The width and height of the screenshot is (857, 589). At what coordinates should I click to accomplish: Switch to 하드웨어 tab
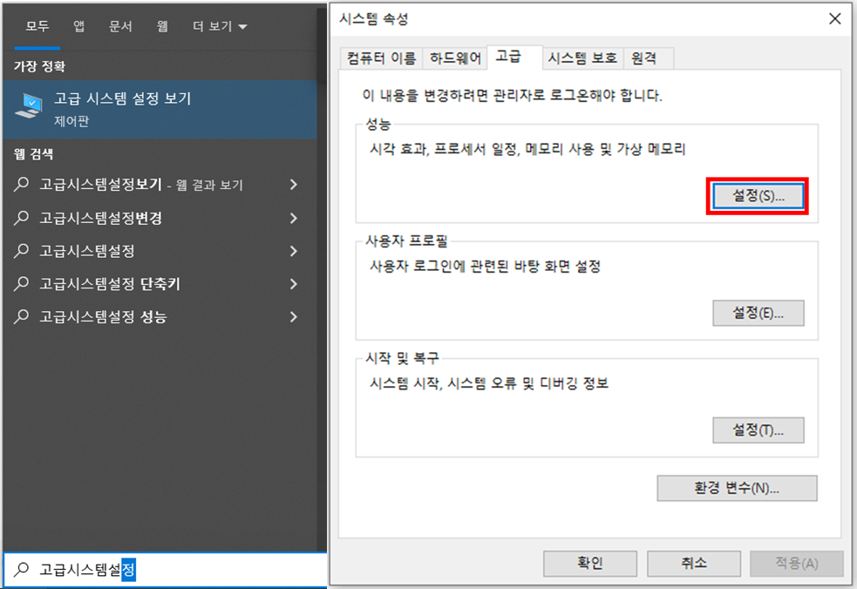tap(455, 58)
